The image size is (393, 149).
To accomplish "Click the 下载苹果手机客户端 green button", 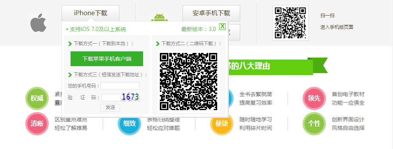I will (107, 59).
